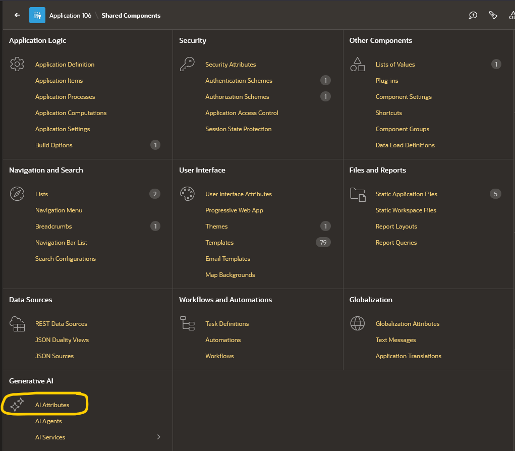Click the feedback speech bubble icon
Viewport: 515px width, 451px height.
click(473, 15)
